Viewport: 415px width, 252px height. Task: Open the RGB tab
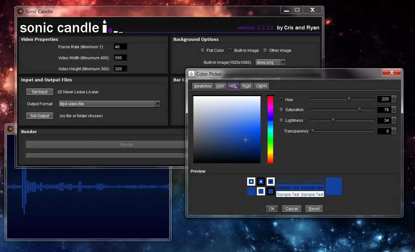tap(247, 86)
